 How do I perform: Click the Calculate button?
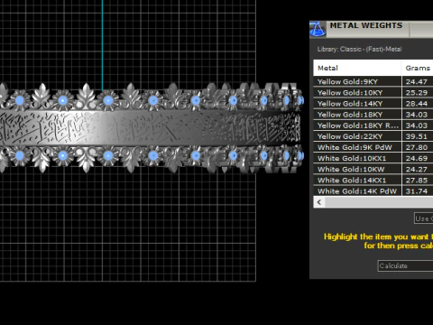[405, 266]
